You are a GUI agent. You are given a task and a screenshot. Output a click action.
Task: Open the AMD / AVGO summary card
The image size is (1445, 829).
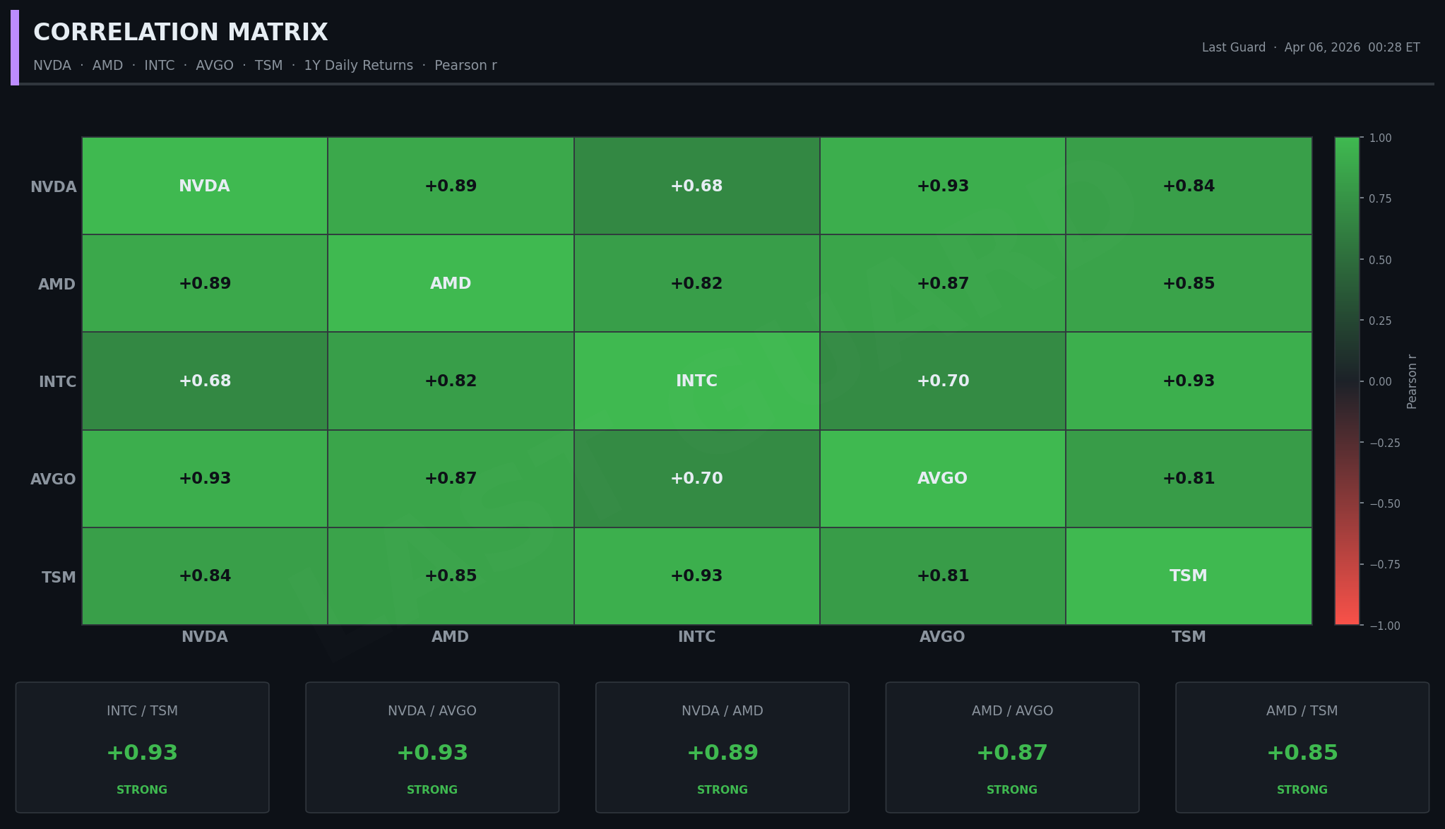(x=1012, y=747)
